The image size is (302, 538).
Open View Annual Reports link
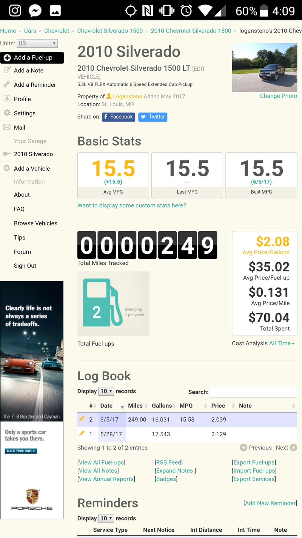point(106,479)
